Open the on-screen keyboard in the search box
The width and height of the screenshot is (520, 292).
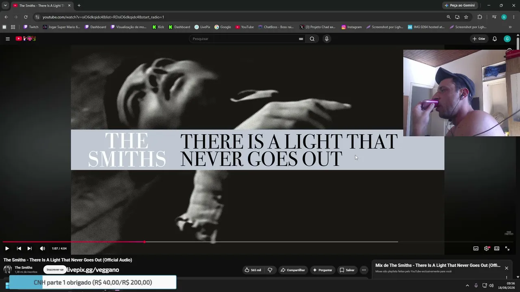301,39
